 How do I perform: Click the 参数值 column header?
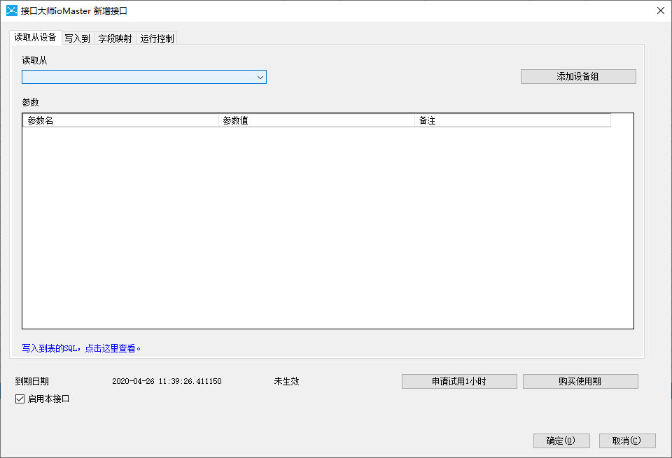316,120
